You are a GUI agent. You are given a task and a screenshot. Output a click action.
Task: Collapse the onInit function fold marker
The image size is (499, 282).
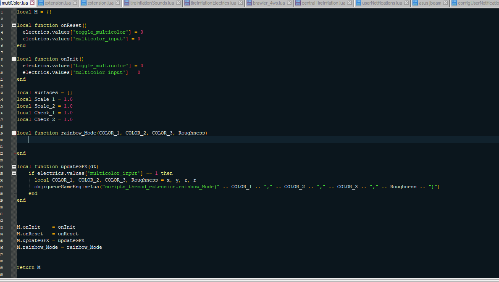tap(14, 59)
